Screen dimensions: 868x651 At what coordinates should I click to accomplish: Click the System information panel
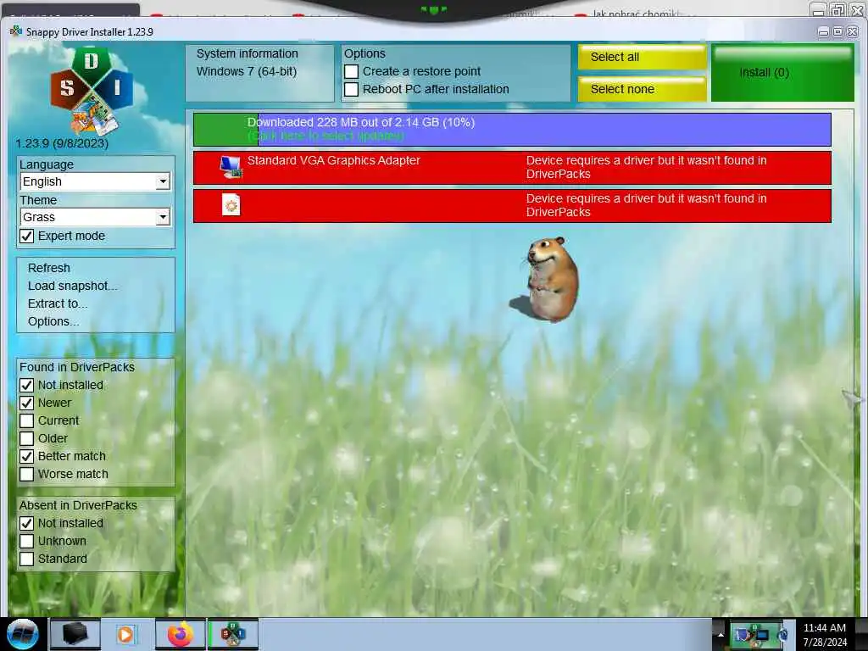[x=259, y=73]
